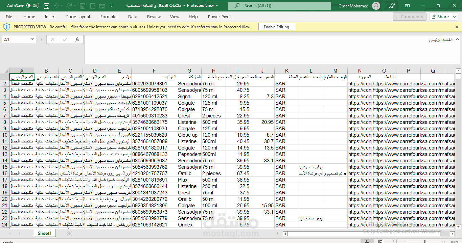462x243 pixels.
Task: Click the Insert Function fx icon
Action: click(77, 39)
